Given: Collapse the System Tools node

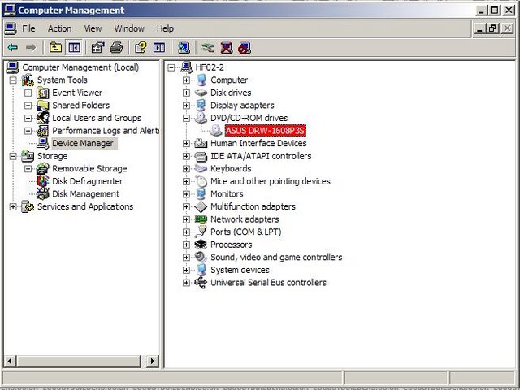Looking at the screenshot, I should pyautogui.click(x=13, y=80).
